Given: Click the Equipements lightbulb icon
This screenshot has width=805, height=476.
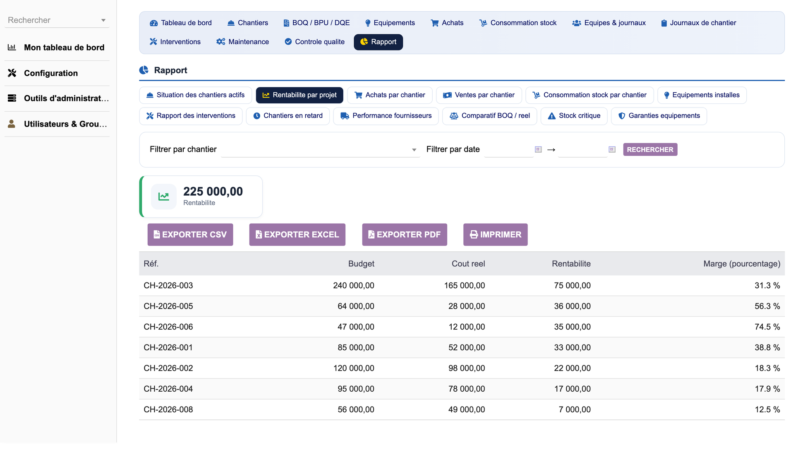Looking at the screenshot, I should pyautogui.click(x=368, y=23).
